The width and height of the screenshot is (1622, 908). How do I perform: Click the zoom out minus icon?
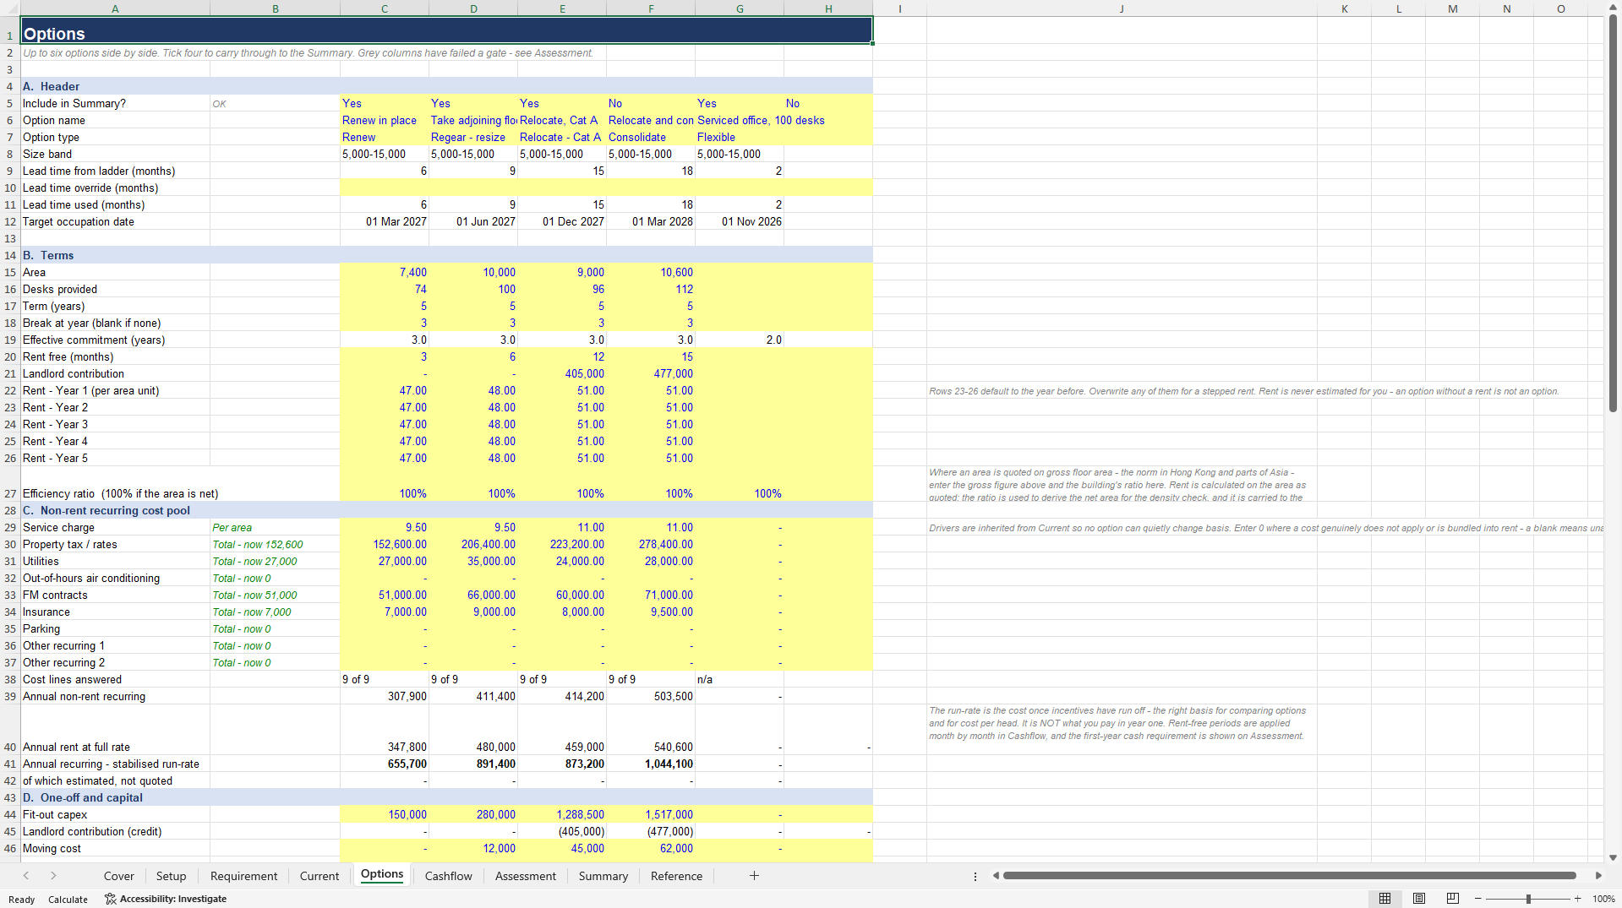click(1478, 899)
